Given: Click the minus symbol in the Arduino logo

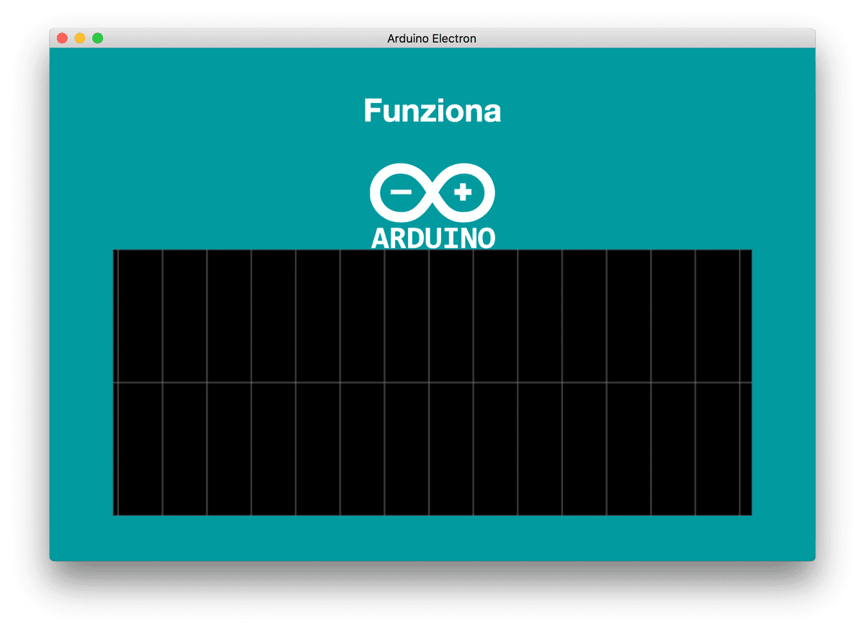Looking at the screenshot, I should click(x=401, y=192).
